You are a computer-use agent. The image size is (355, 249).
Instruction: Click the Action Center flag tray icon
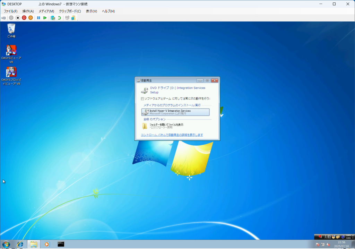tap(318, 244)
